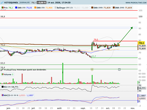Click the red 79,5 resistance label

pyautogui.click(x=96, y=40)
